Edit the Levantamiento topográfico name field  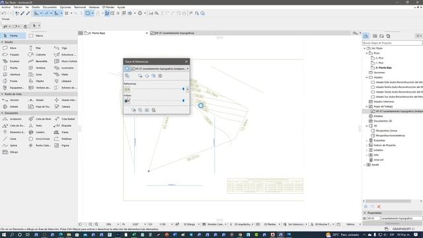click(401, 218)
